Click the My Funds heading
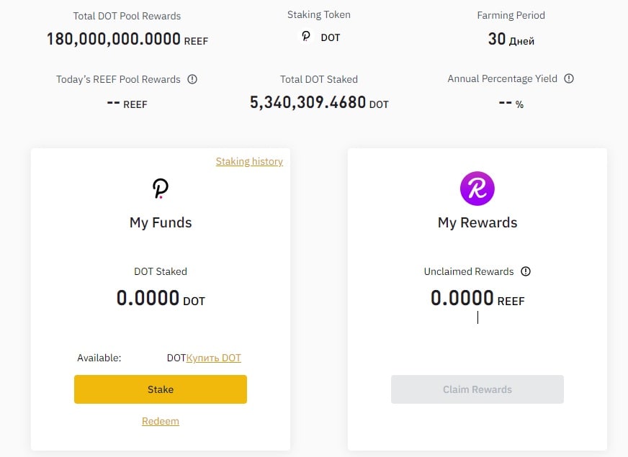The image size is (628, 457). tap(161, 222)
